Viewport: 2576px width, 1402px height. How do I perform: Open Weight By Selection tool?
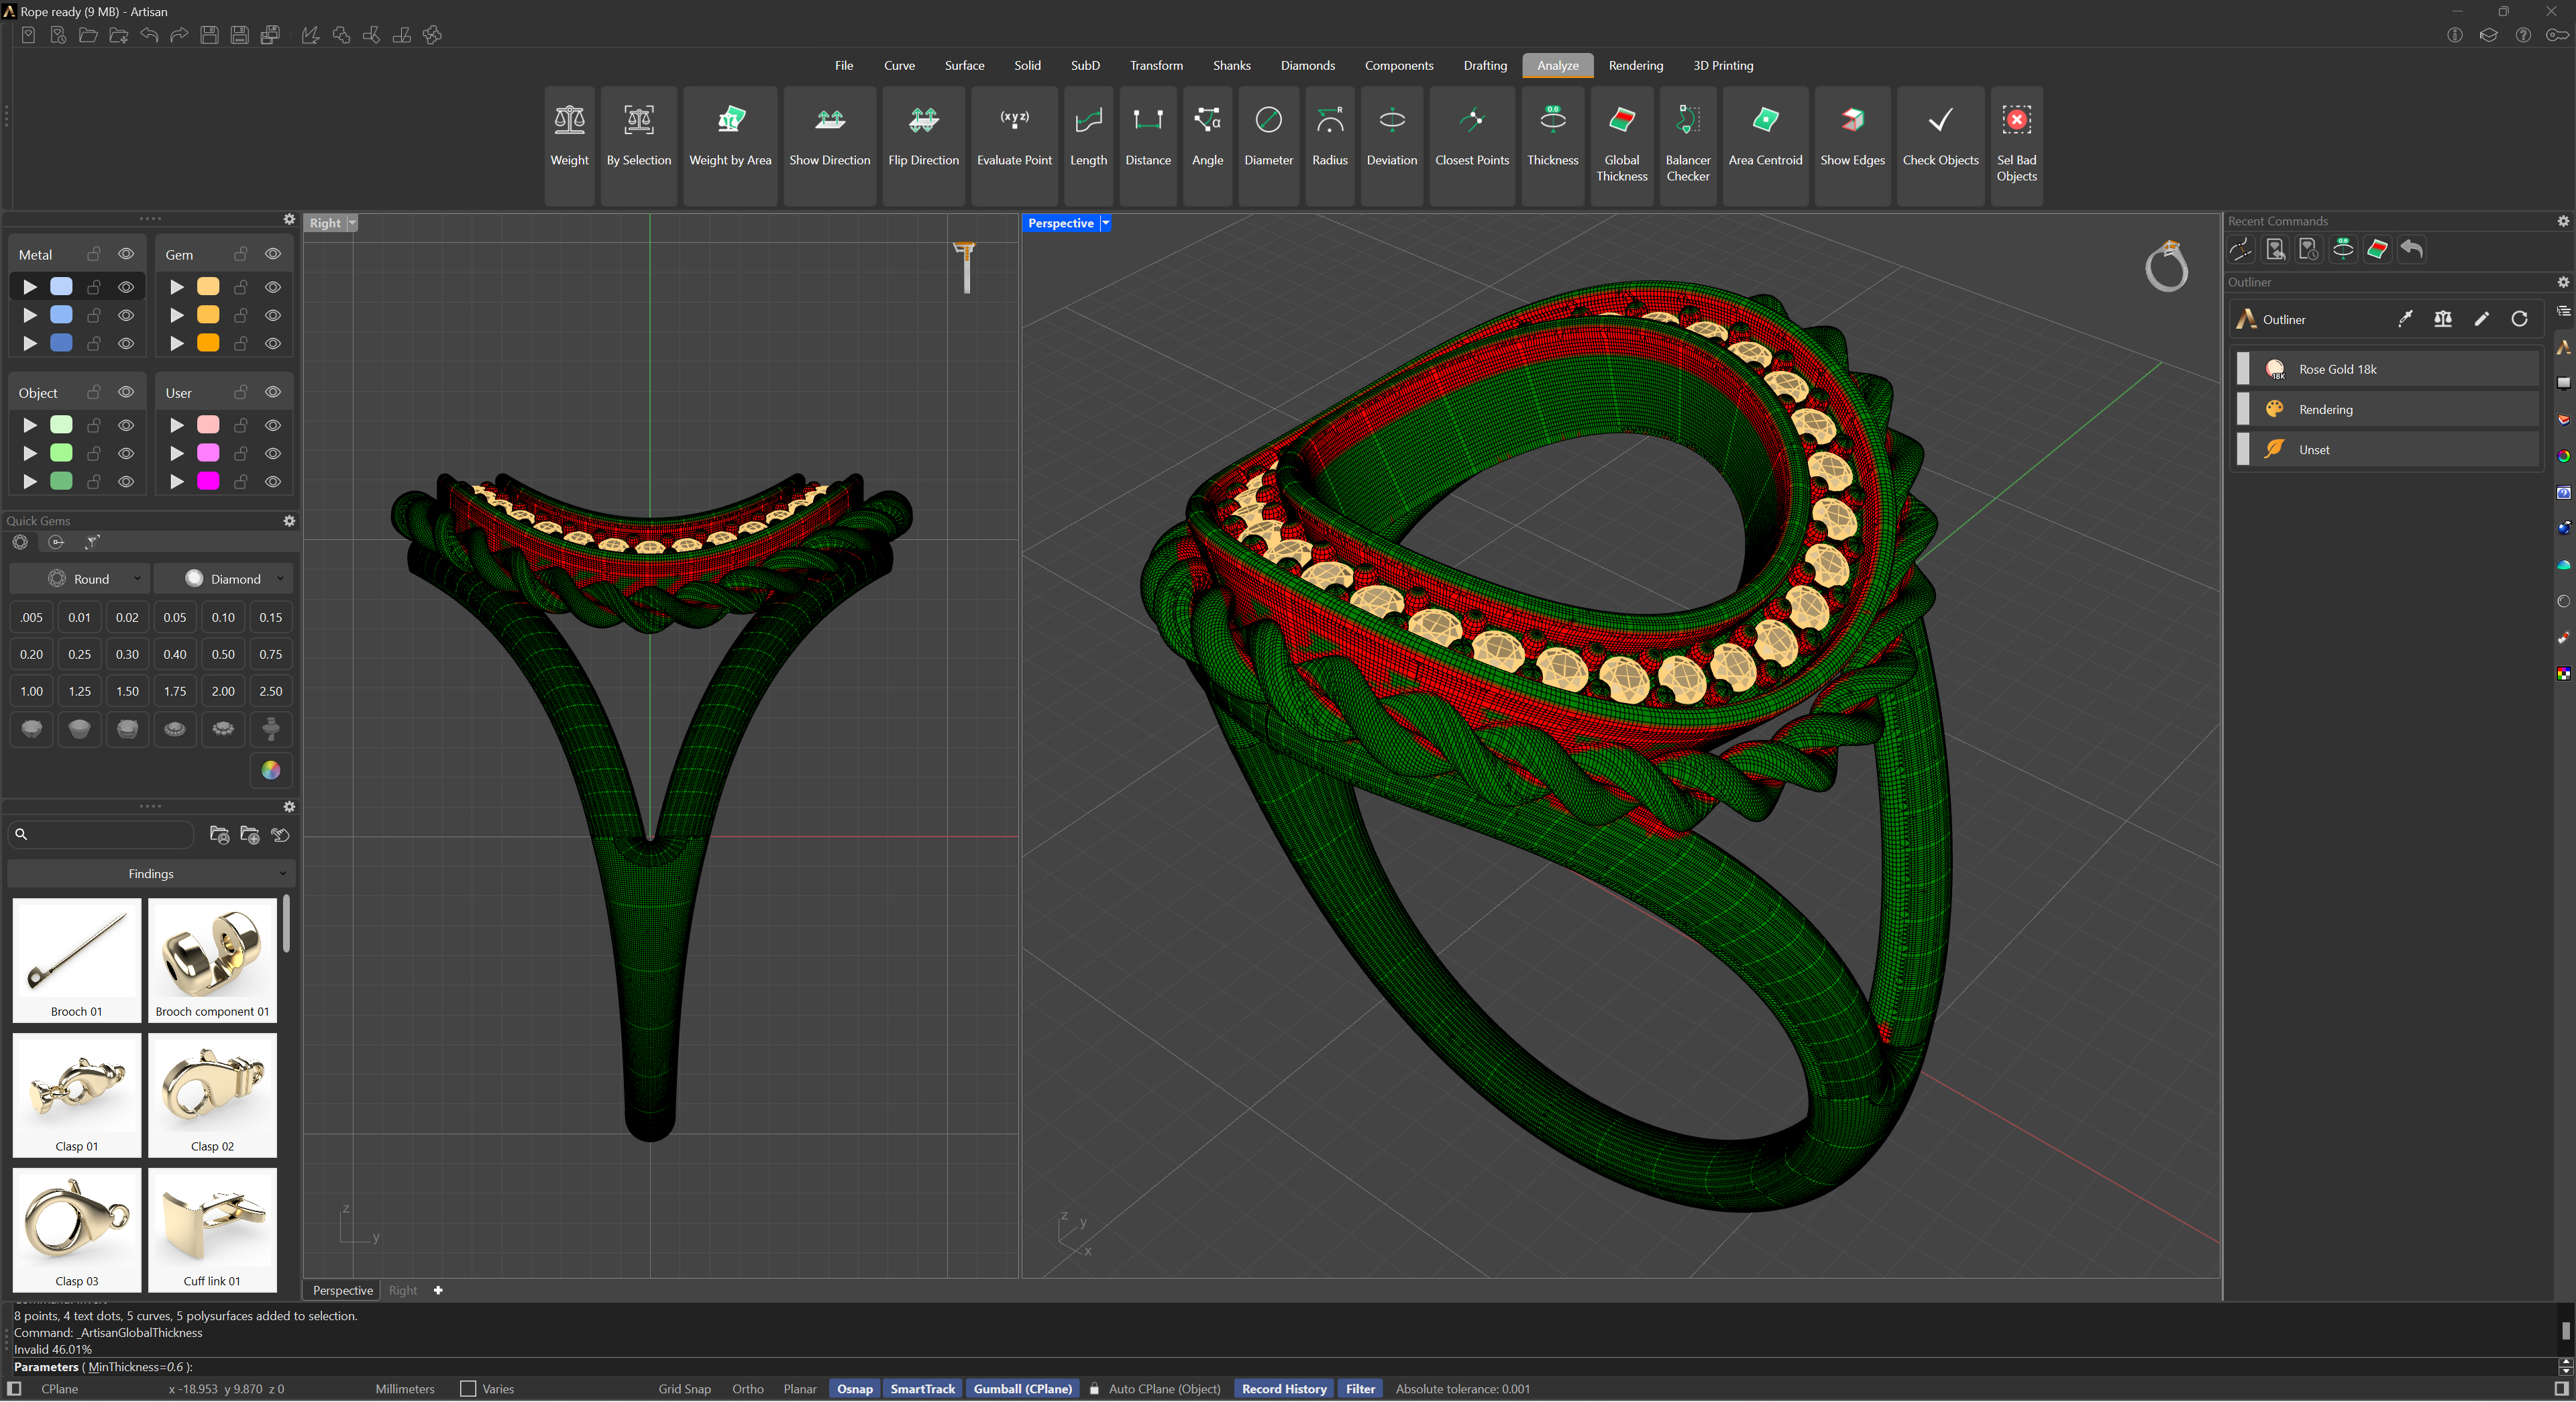pyautogui.click(x=639, y=146)
